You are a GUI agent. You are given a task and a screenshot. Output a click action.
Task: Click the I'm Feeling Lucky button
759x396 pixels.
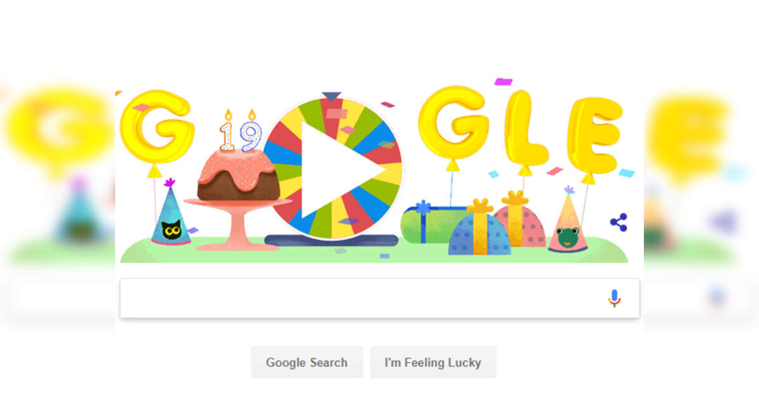pos(433,363)
